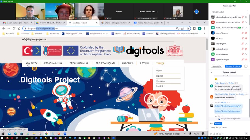Toggle Emine Adadan's microphone icon

(243, 22)
